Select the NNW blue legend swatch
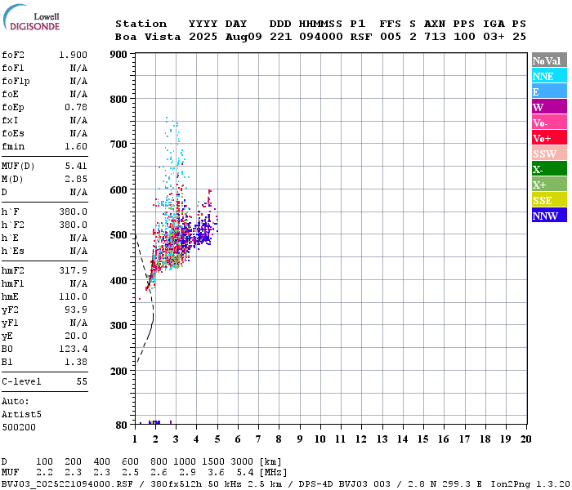 (x=549, y=215)
